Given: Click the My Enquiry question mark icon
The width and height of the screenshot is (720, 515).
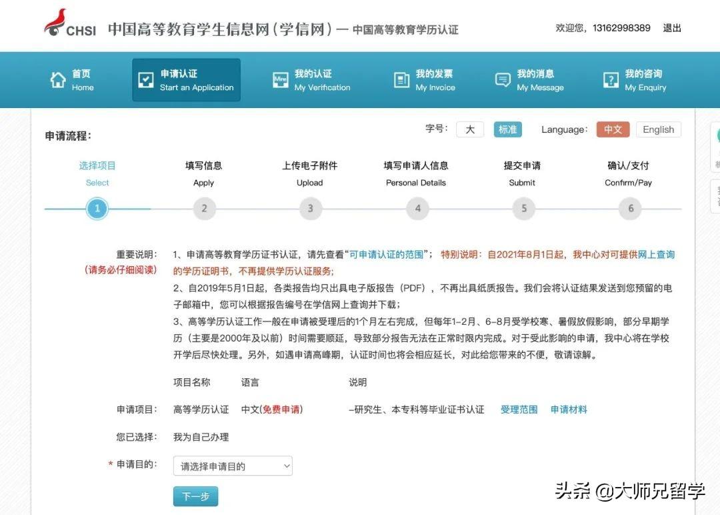Looking at the screenshot, I should [611, 80].
